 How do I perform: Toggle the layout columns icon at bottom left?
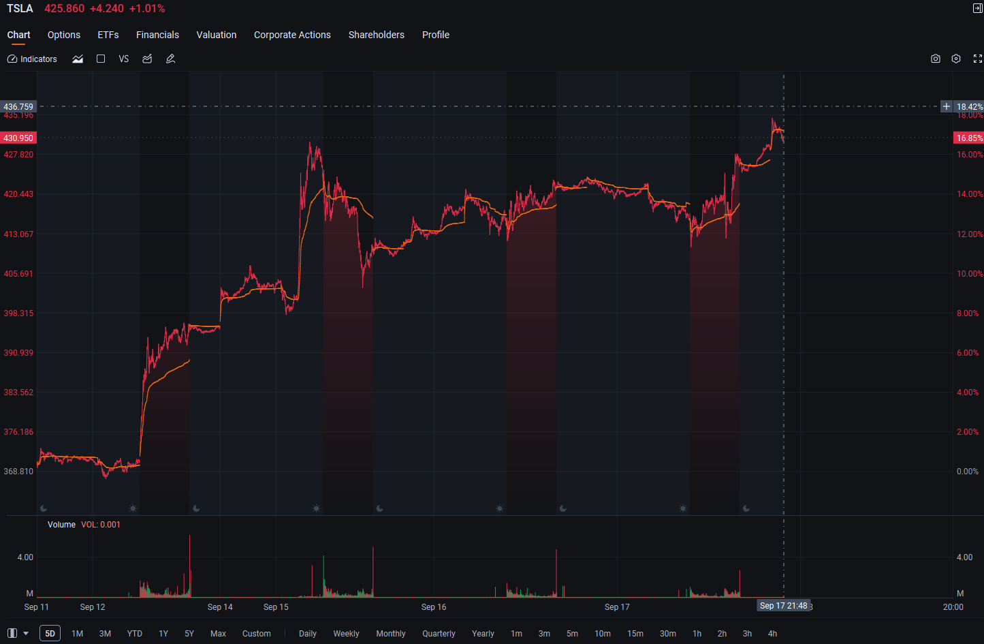pyautogui.click(x=12, y=633)
